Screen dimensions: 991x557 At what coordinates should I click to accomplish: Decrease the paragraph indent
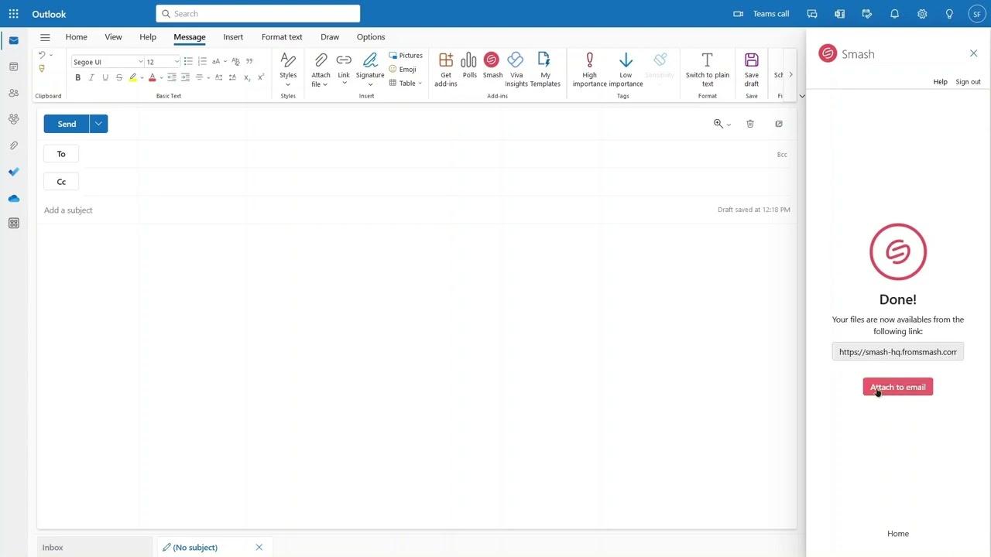click(x=172, y=77)
